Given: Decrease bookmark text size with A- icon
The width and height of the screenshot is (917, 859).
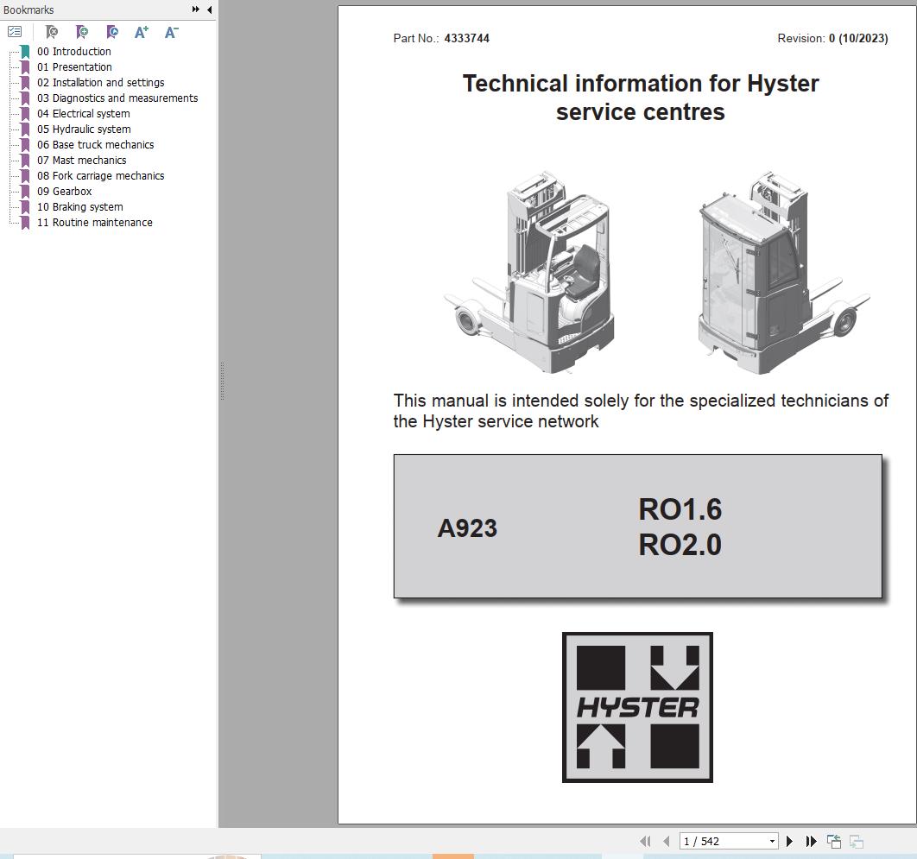Looking at the screenshot, I should pos(170,32).
